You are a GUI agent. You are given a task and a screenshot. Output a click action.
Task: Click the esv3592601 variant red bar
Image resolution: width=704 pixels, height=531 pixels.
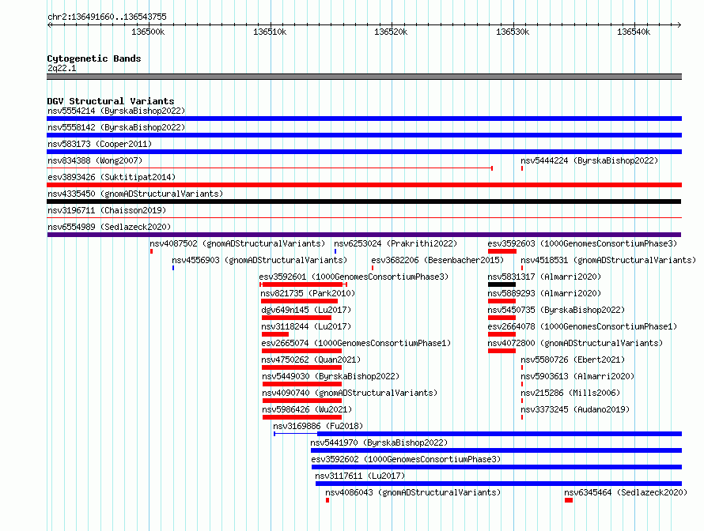click(x=303, y=284)
